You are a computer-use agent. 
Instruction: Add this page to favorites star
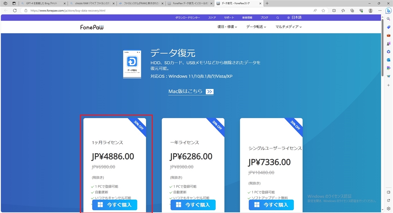point(323,10)
